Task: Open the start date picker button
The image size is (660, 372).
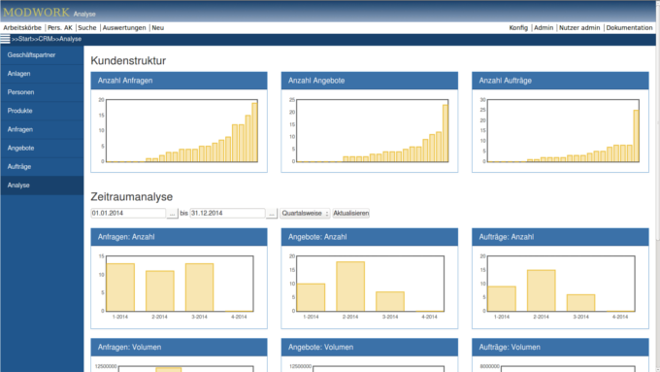Action: coord(172,214)
